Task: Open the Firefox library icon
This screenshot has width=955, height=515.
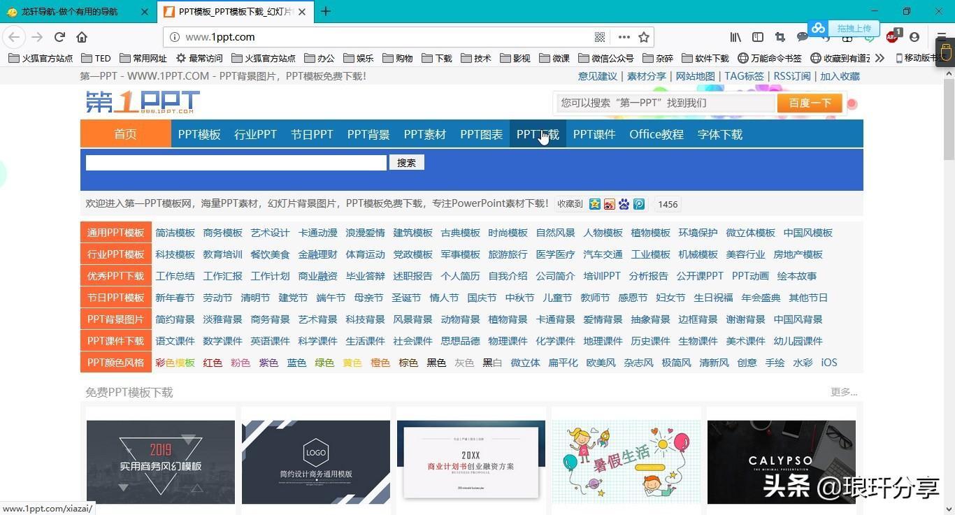Action: [735, 37]
